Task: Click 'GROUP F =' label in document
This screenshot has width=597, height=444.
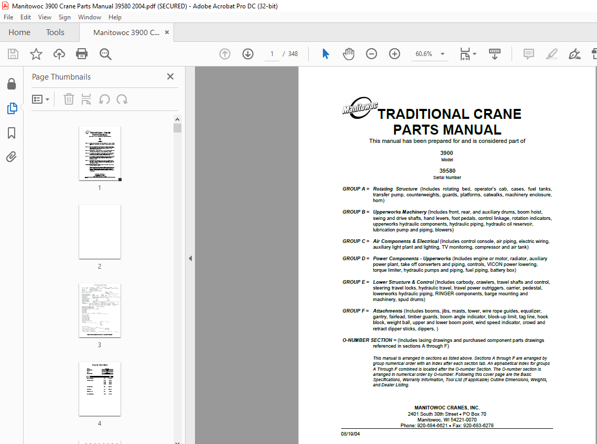Action: pyautogui.click(x=355, y=311)
